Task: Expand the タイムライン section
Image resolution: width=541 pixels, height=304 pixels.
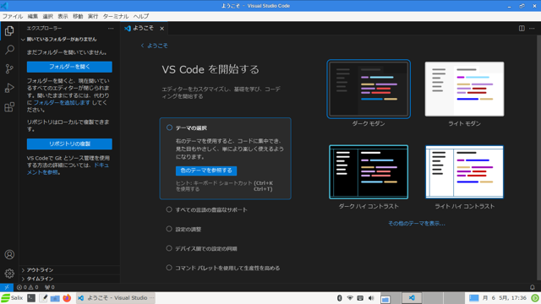Action: pos(69,279)
